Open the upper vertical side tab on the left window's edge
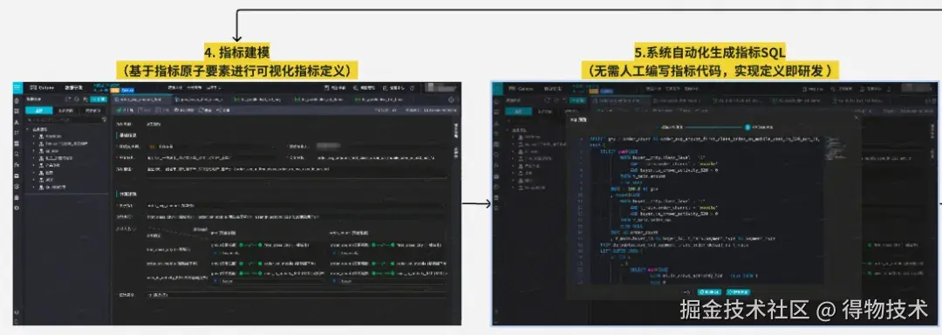 (x=456, y=130)
